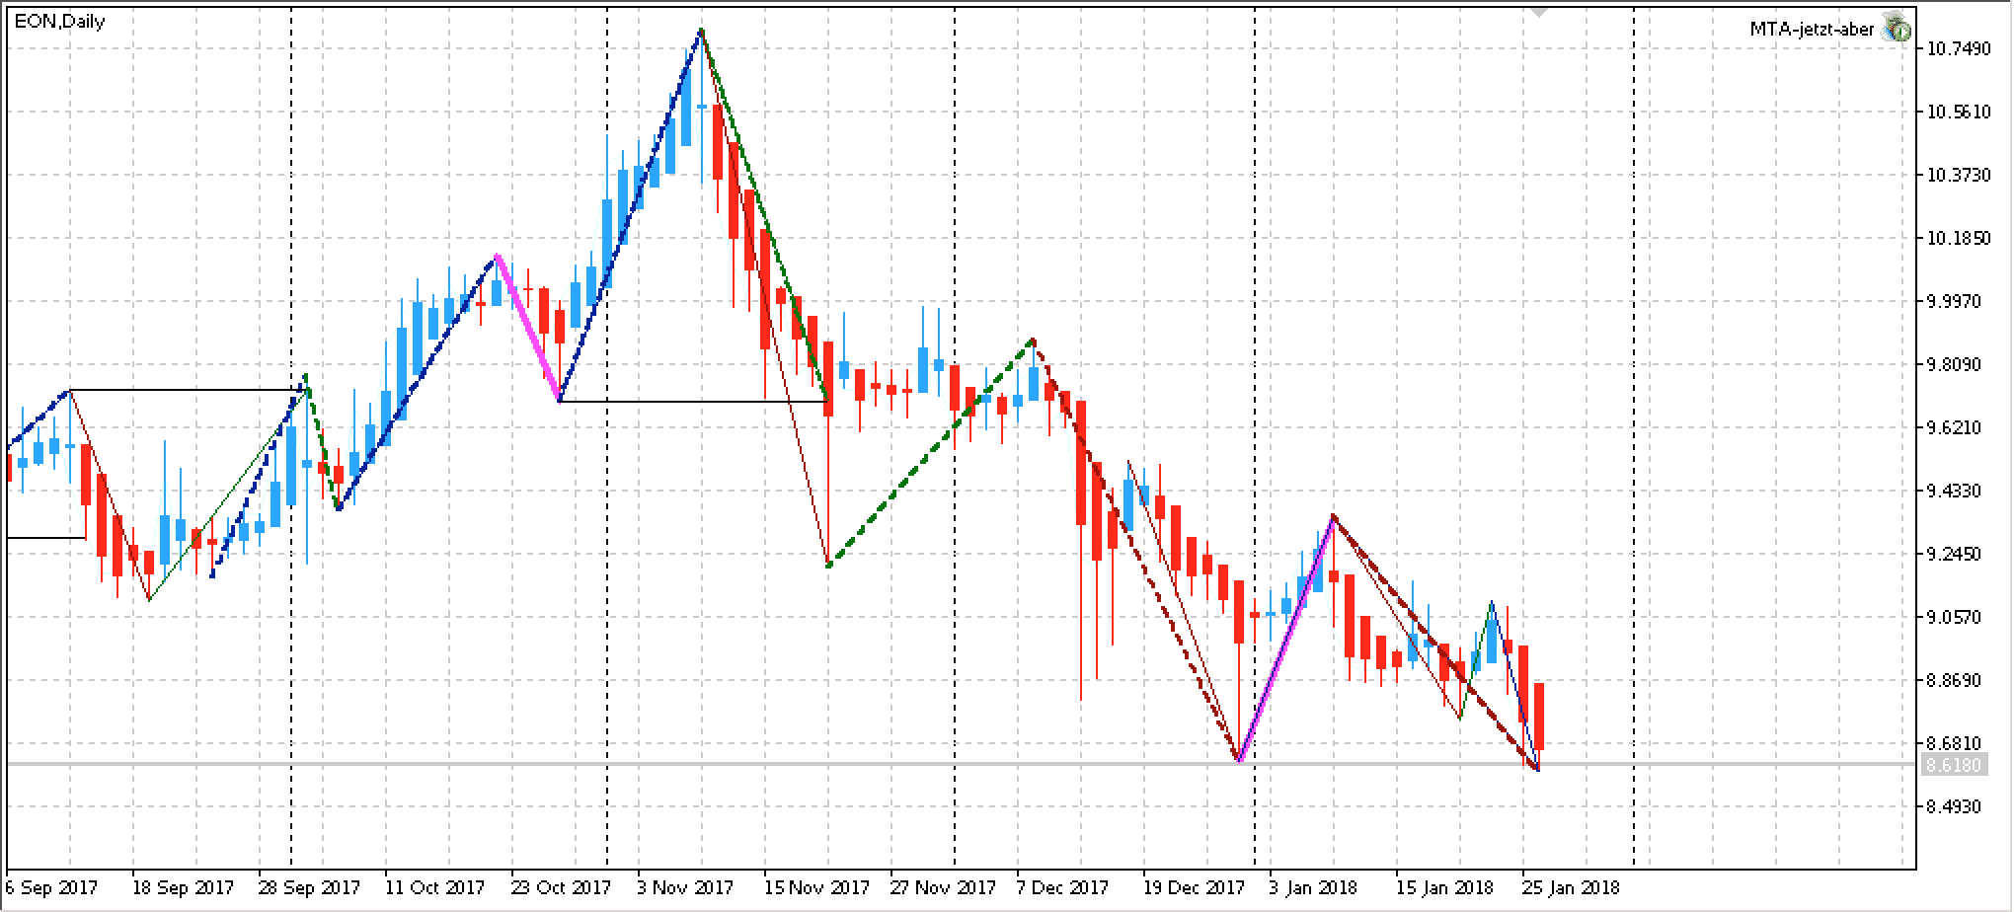The image size is (2014, 912).
Task: Click the MTA-jetzt-aber expert name text
Action: click(x=1812, y=30)
